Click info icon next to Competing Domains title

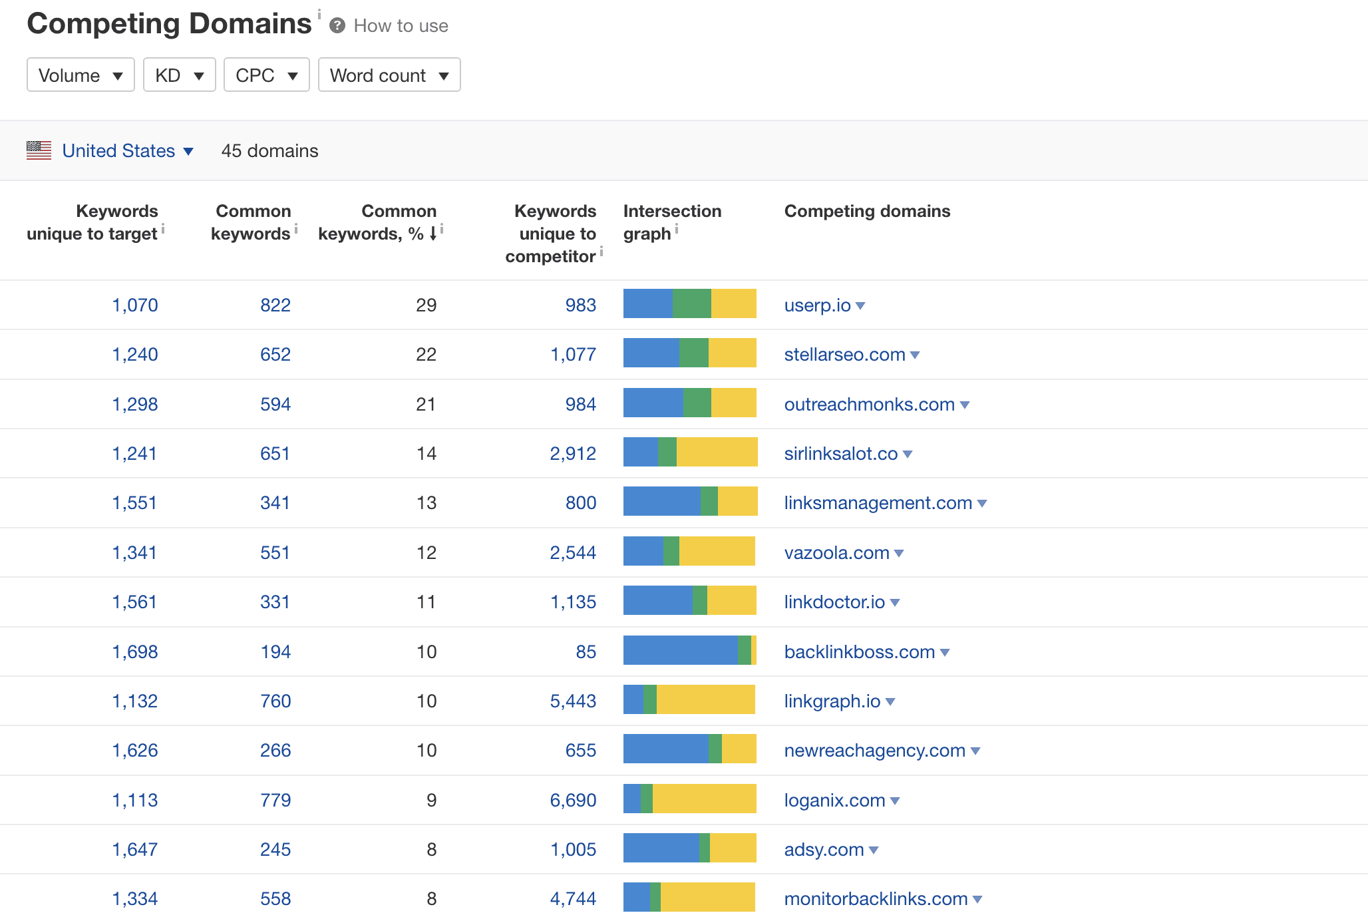(319, 14)
